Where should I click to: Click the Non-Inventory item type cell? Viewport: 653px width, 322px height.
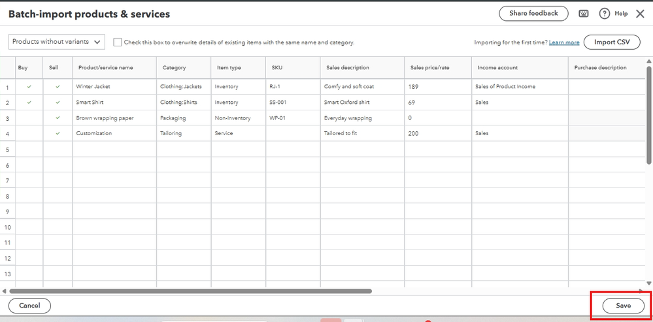[238, 118]
